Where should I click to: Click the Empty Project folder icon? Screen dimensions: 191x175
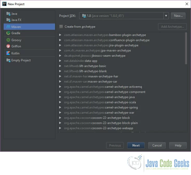pyautogui.click(x=8, y=60)
